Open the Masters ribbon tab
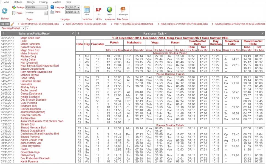Screen dimensions: 266x164 pyautogui.click(x=57, y=2)
